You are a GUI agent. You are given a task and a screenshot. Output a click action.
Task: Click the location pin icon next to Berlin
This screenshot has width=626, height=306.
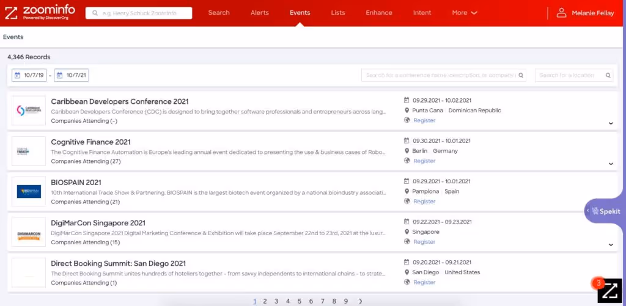[407, 151]
